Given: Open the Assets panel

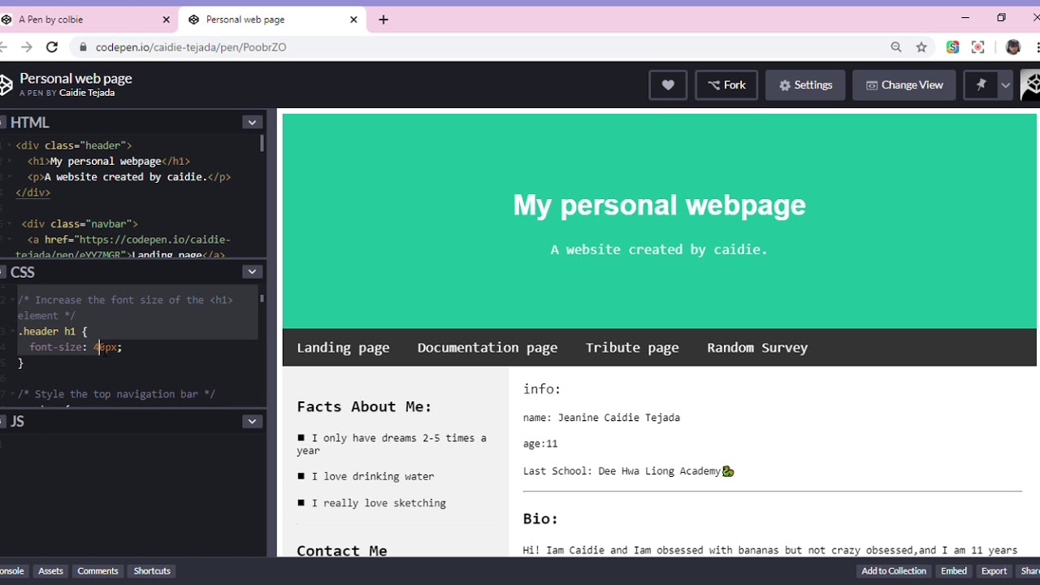Looking at the screenshot, I should (x=50, y=570).
